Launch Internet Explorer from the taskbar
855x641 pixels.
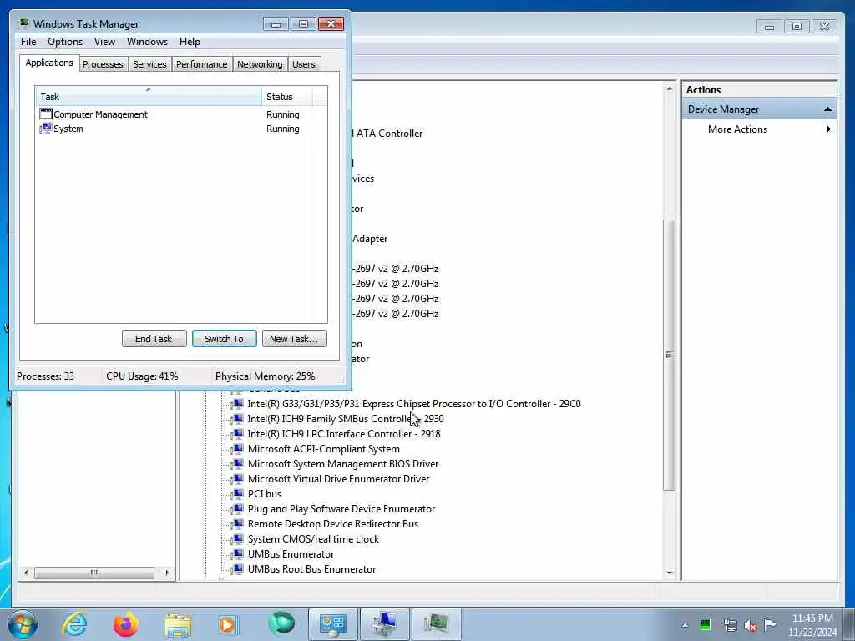click(74, 624)
